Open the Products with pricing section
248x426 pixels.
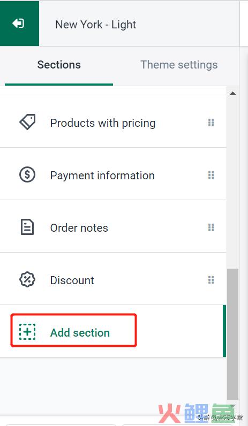click(x=113, y=121)
